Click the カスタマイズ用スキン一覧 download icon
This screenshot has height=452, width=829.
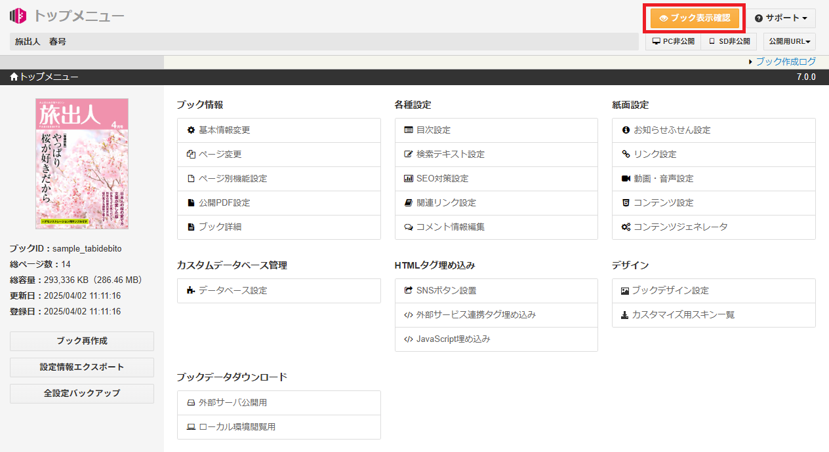[x=625, y=314]
